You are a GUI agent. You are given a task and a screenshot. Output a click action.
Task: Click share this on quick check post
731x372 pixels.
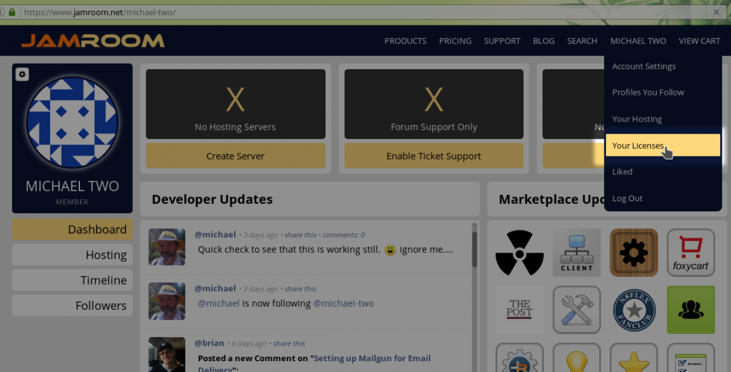[x=300, y=235]
